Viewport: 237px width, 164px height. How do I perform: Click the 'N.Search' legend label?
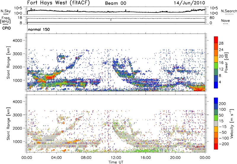229,11
